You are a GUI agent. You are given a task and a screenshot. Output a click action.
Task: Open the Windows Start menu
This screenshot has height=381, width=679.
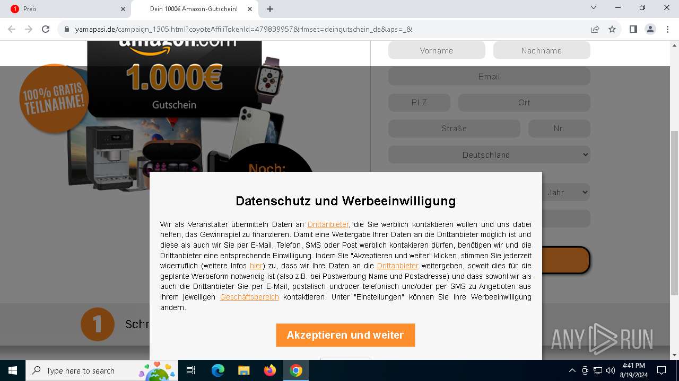(13, 370)
